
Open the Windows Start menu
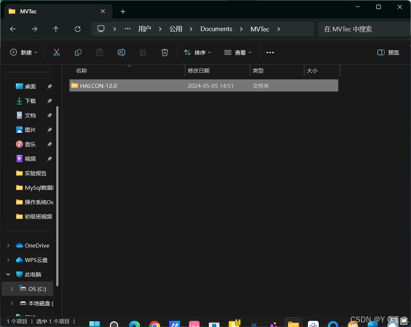pyautogui.click(x=94, y=324)
